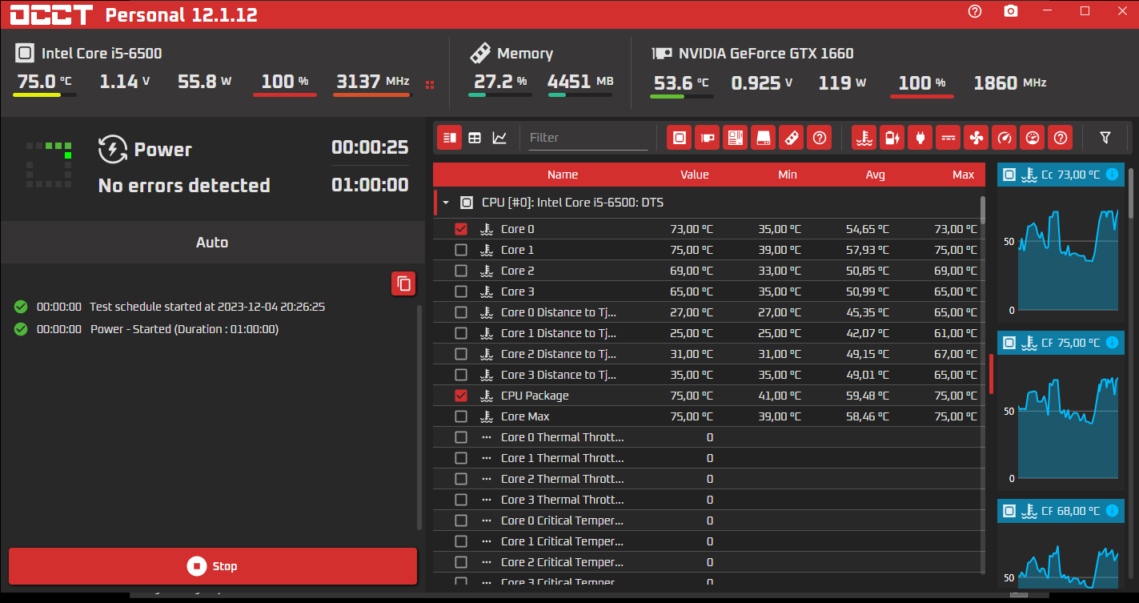Image resolution: width=1139 pixels, height=603 pixels.
Task: Click the 'No errors detected' status text
Action: click(x=184, y=186)
